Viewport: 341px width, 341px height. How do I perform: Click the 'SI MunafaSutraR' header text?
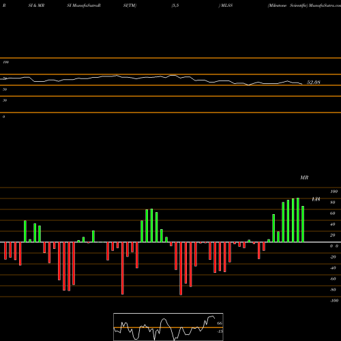pos(84,5)
